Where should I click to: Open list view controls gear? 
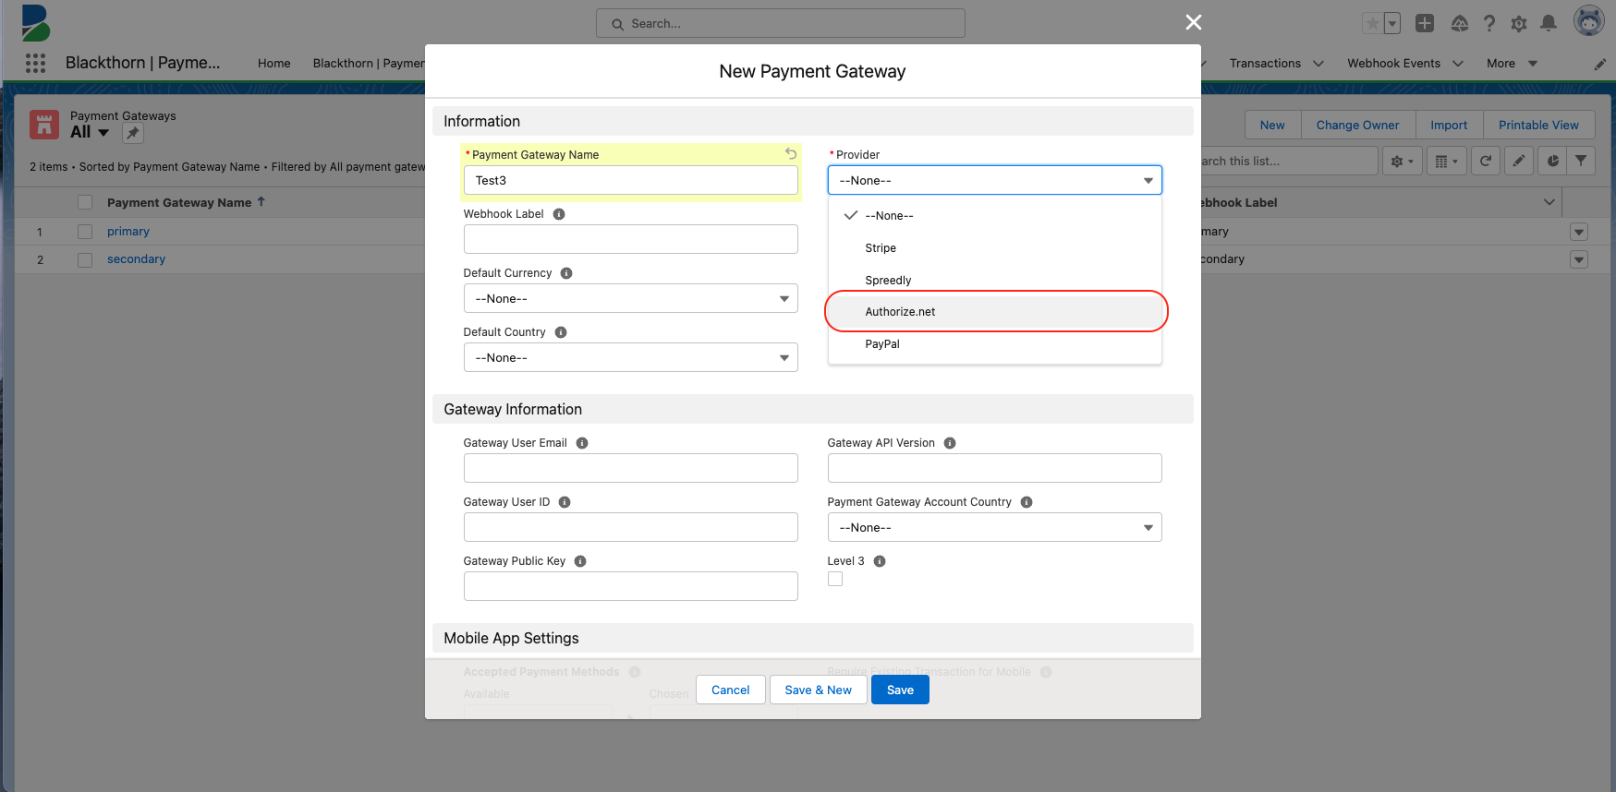1402,161
